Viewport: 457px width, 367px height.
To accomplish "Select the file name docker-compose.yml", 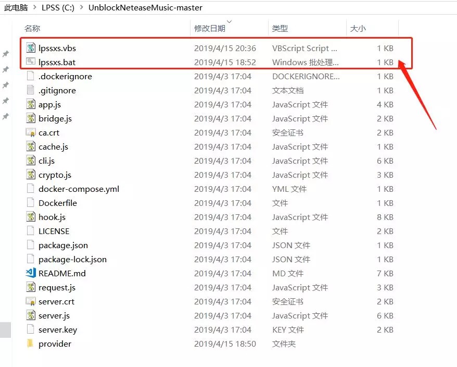I will coord(79,189).
